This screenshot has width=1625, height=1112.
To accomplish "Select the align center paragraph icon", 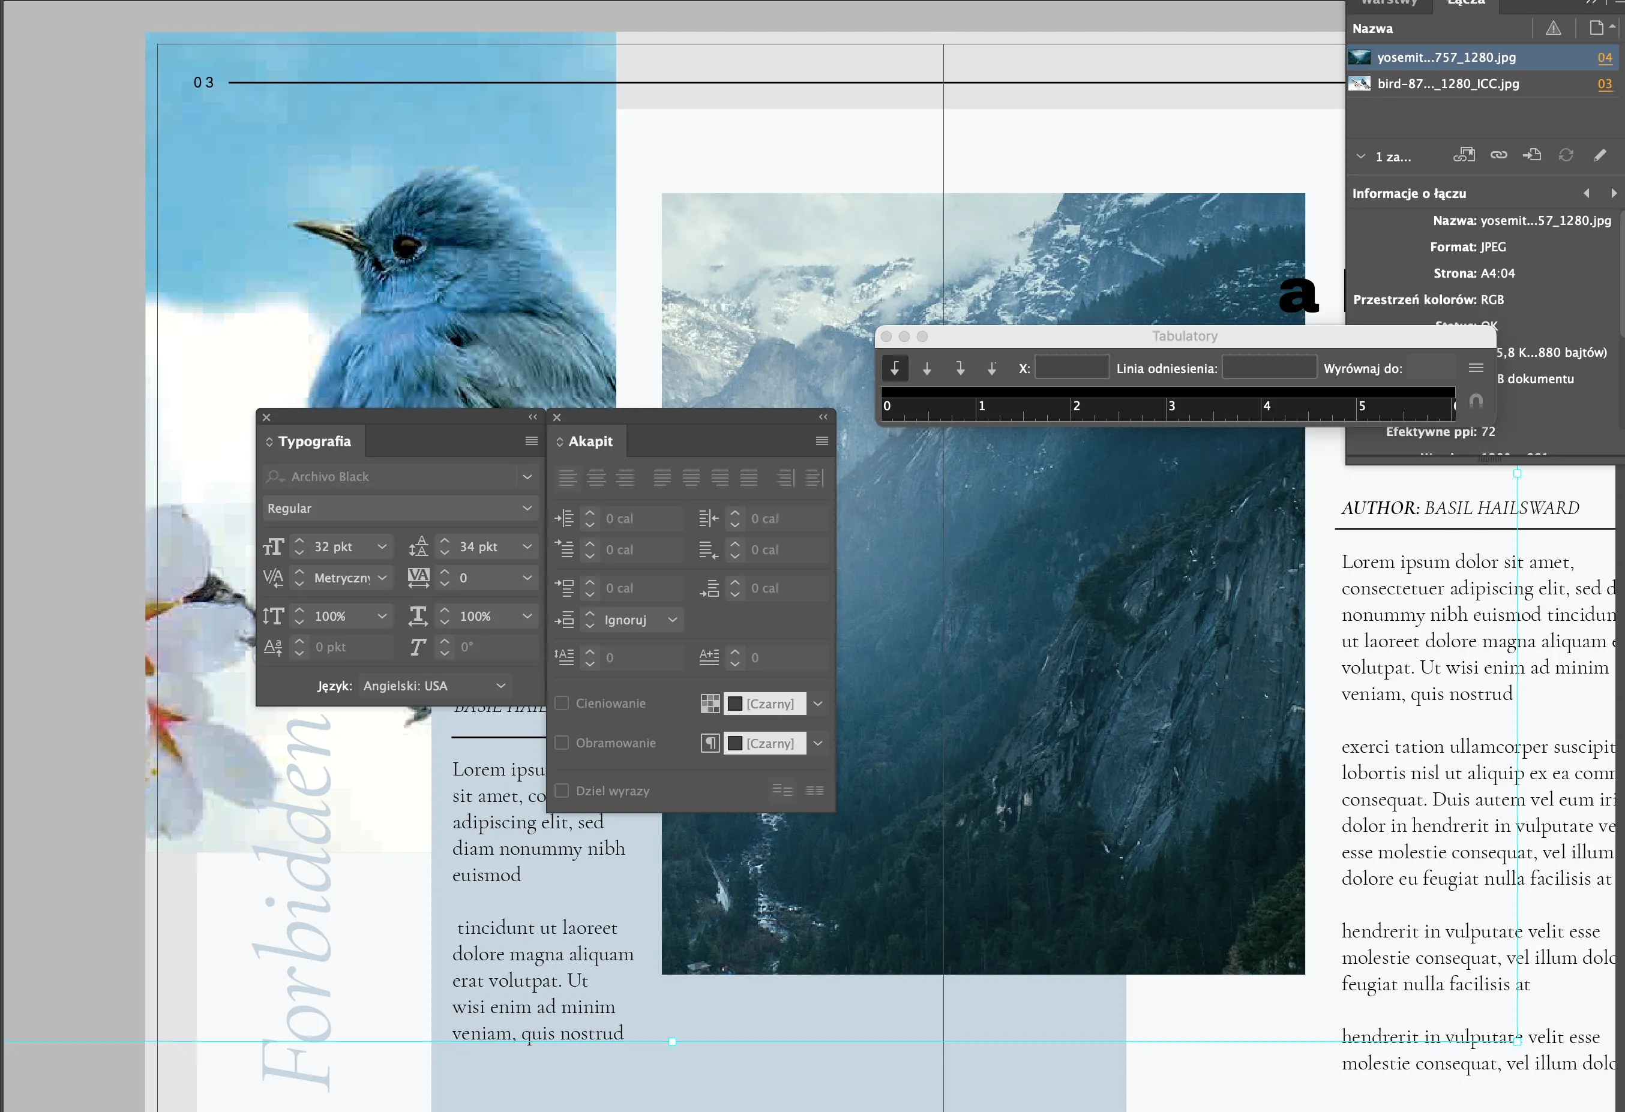I will 596,478.
